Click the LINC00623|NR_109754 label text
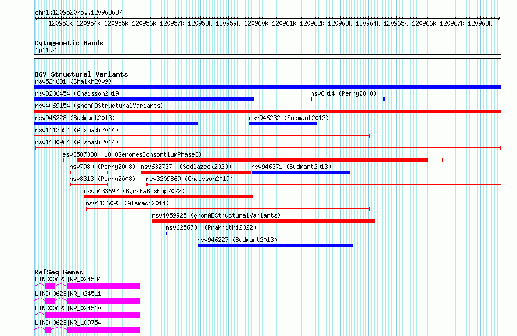Image resolution: width=517 pixels, height=336 pixels. pyautogui.click(x=68, y=323)
